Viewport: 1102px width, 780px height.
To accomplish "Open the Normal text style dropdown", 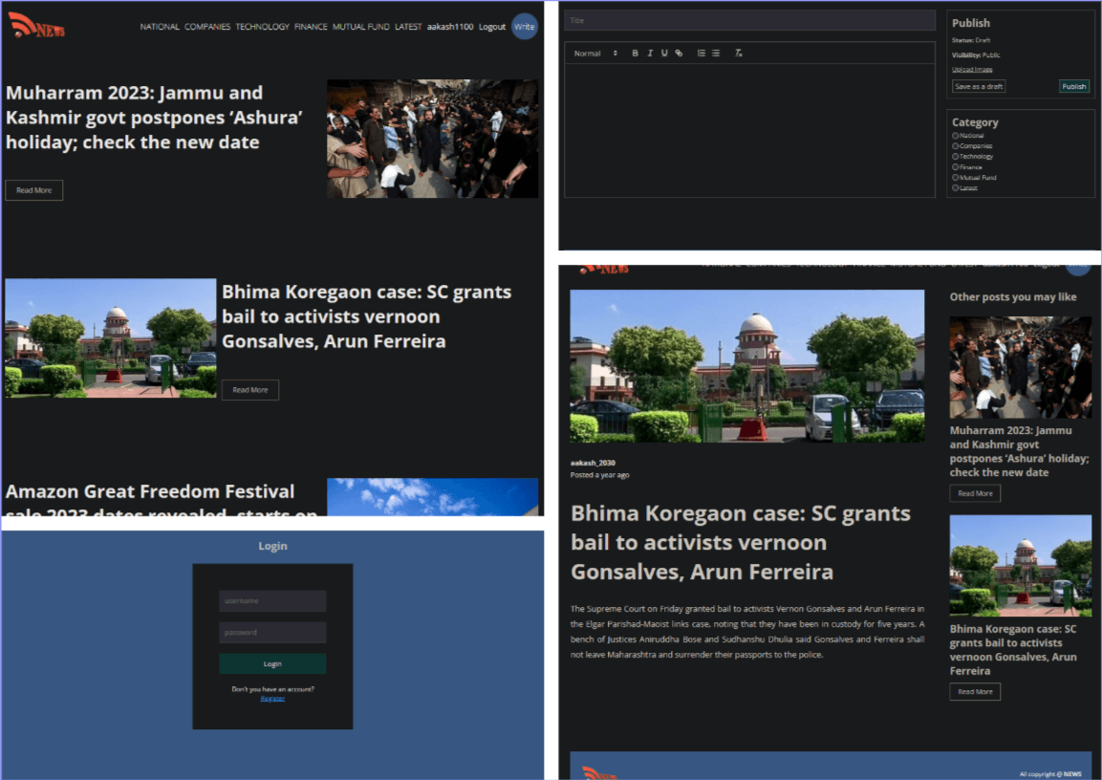I will pyautogui.click(x=595, y=54).
